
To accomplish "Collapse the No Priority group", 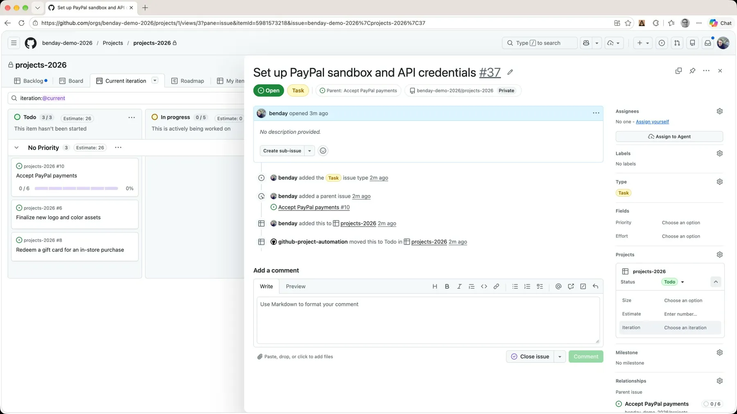I will pyautogui.click(x=16, y=148).
